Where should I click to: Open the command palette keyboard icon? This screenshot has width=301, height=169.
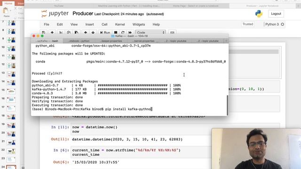[172, 32]
